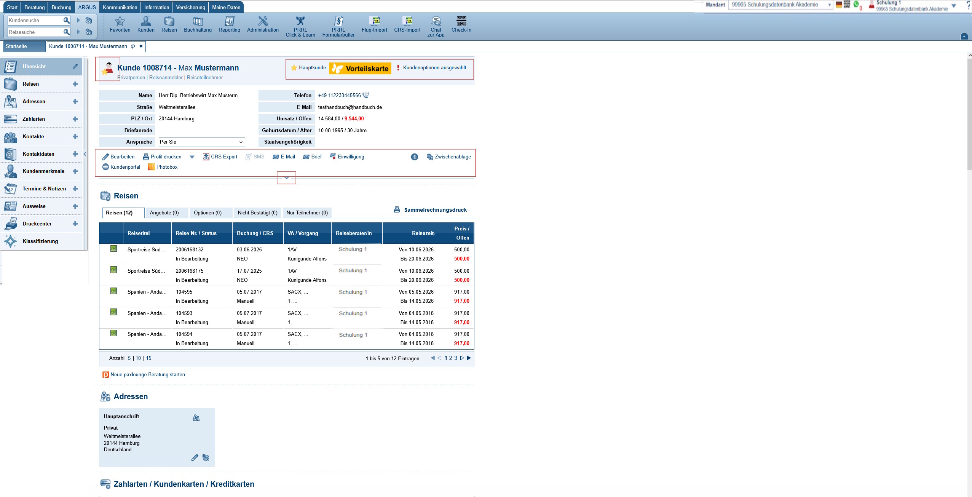The width and height of the screenshot is (972, 497).
Task: Start Neue paxlounge Beratung
Action: pos(144,375)
